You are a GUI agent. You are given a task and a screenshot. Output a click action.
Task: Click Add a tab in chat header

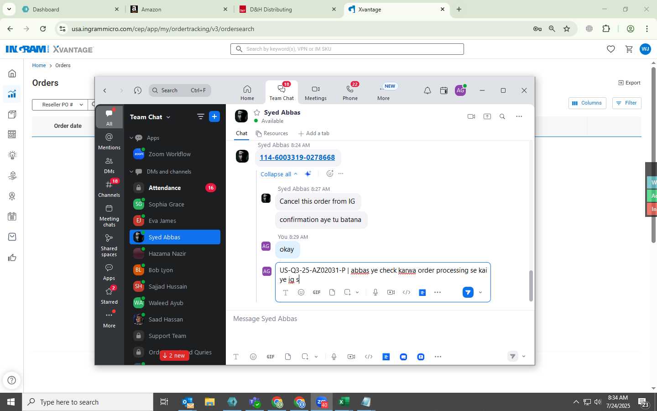point(313,133)
